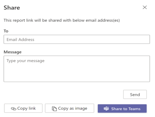
Task: Click the chain link icon beside Copy link
Action: tap(13, 109)
